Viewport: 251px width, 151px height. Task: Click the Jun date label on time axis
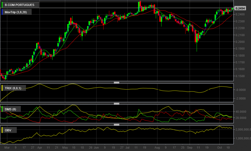click(x=96, y=148)
